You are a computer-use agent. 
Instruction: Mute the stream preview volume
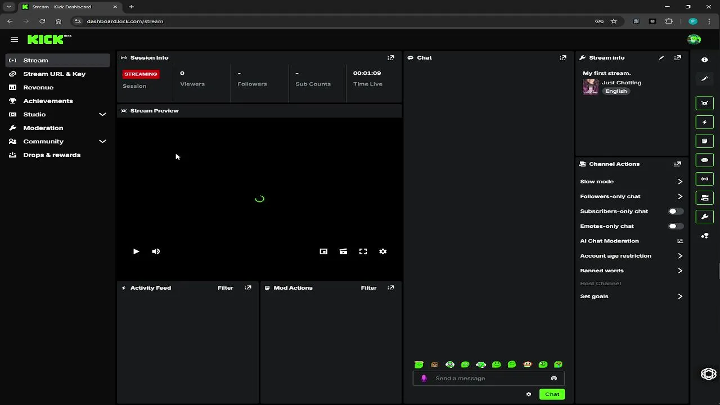tap(156, 251)
